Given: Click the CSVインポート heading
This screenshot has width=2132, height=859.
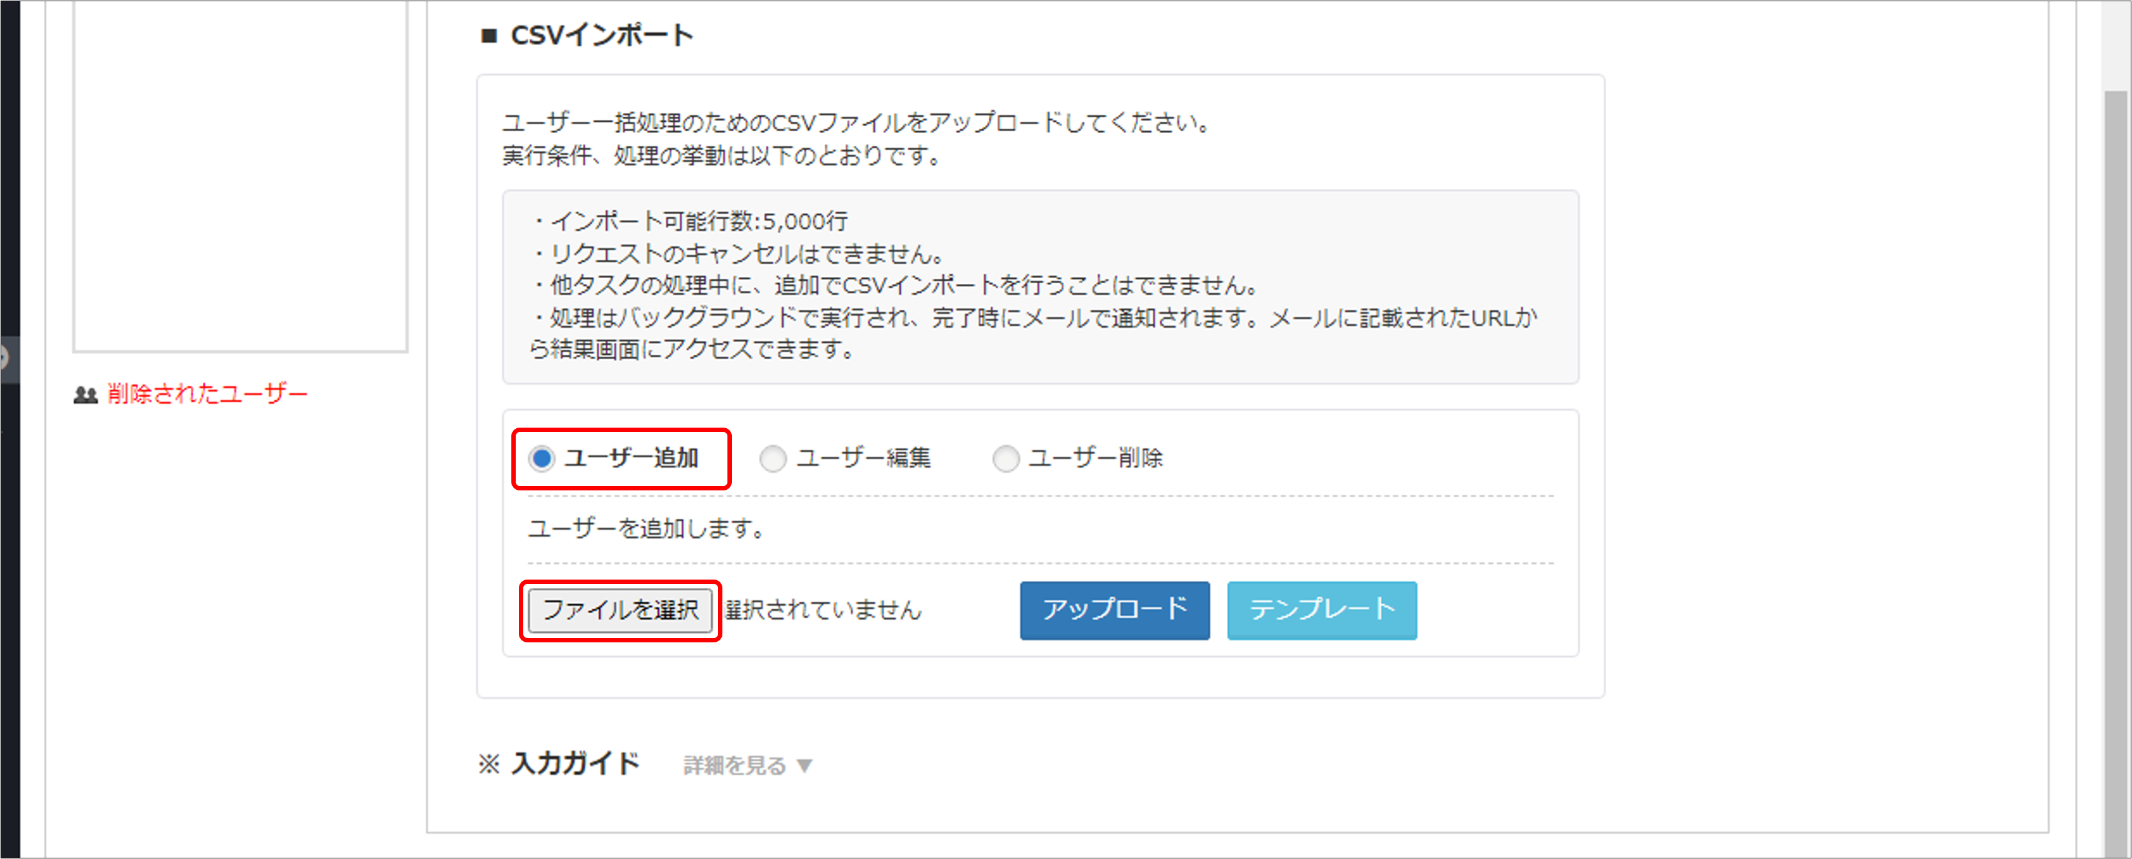Looking at the screenshot, I should click(602, 36).
